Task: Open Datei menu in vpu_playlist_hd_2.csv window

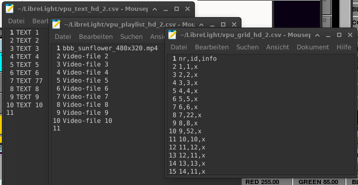Action: coord(63,37)
